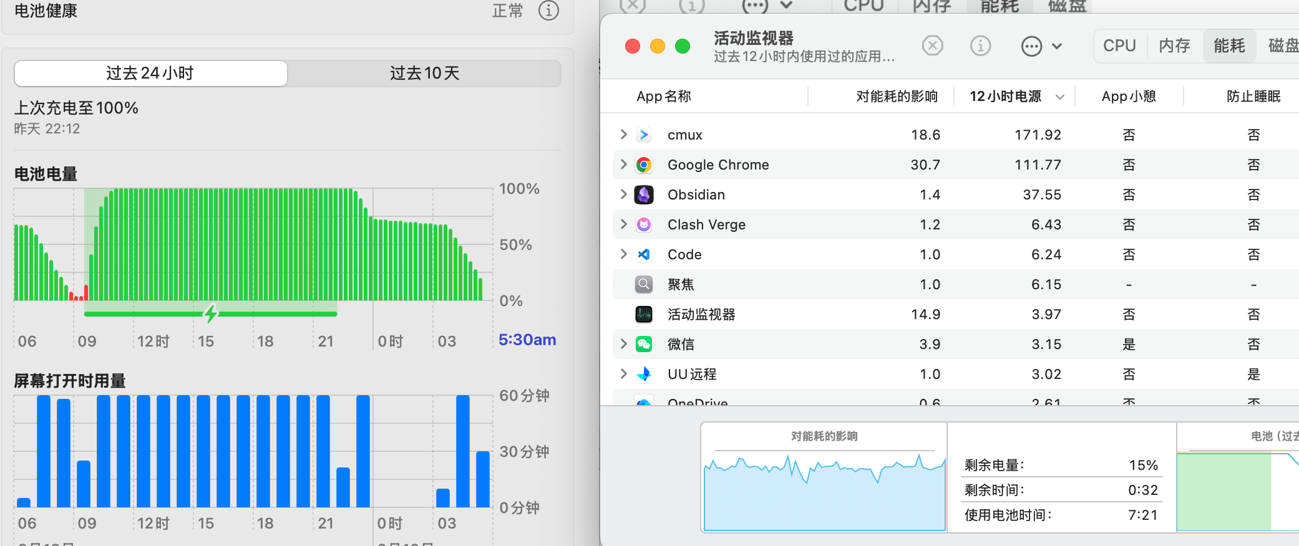Expand the Google Chrome process row
The height and width of the screenshot is (546, 1299).
click(623, 165)
